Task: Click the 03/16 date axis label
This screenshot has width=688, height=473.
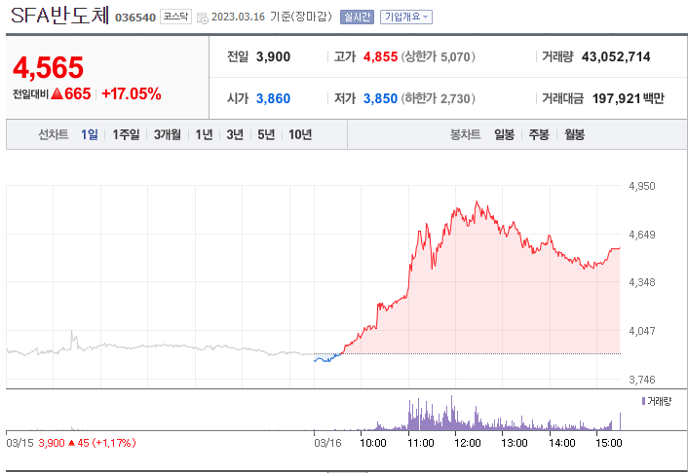Action: pyautogui.click(x=327, y=443)
